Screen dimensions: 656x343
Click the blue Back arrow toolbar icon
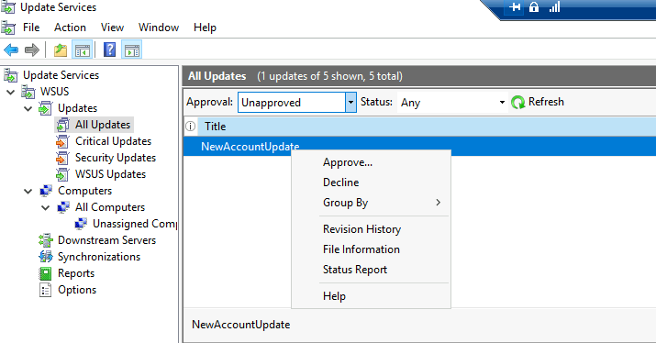tap(11, 50)
